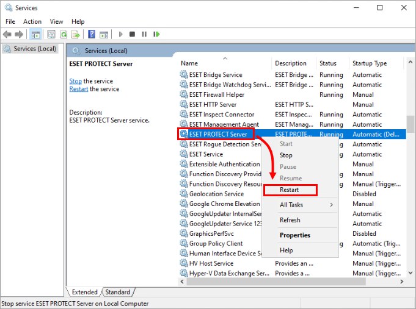Open Properties from the context menu

coord(295,235)
